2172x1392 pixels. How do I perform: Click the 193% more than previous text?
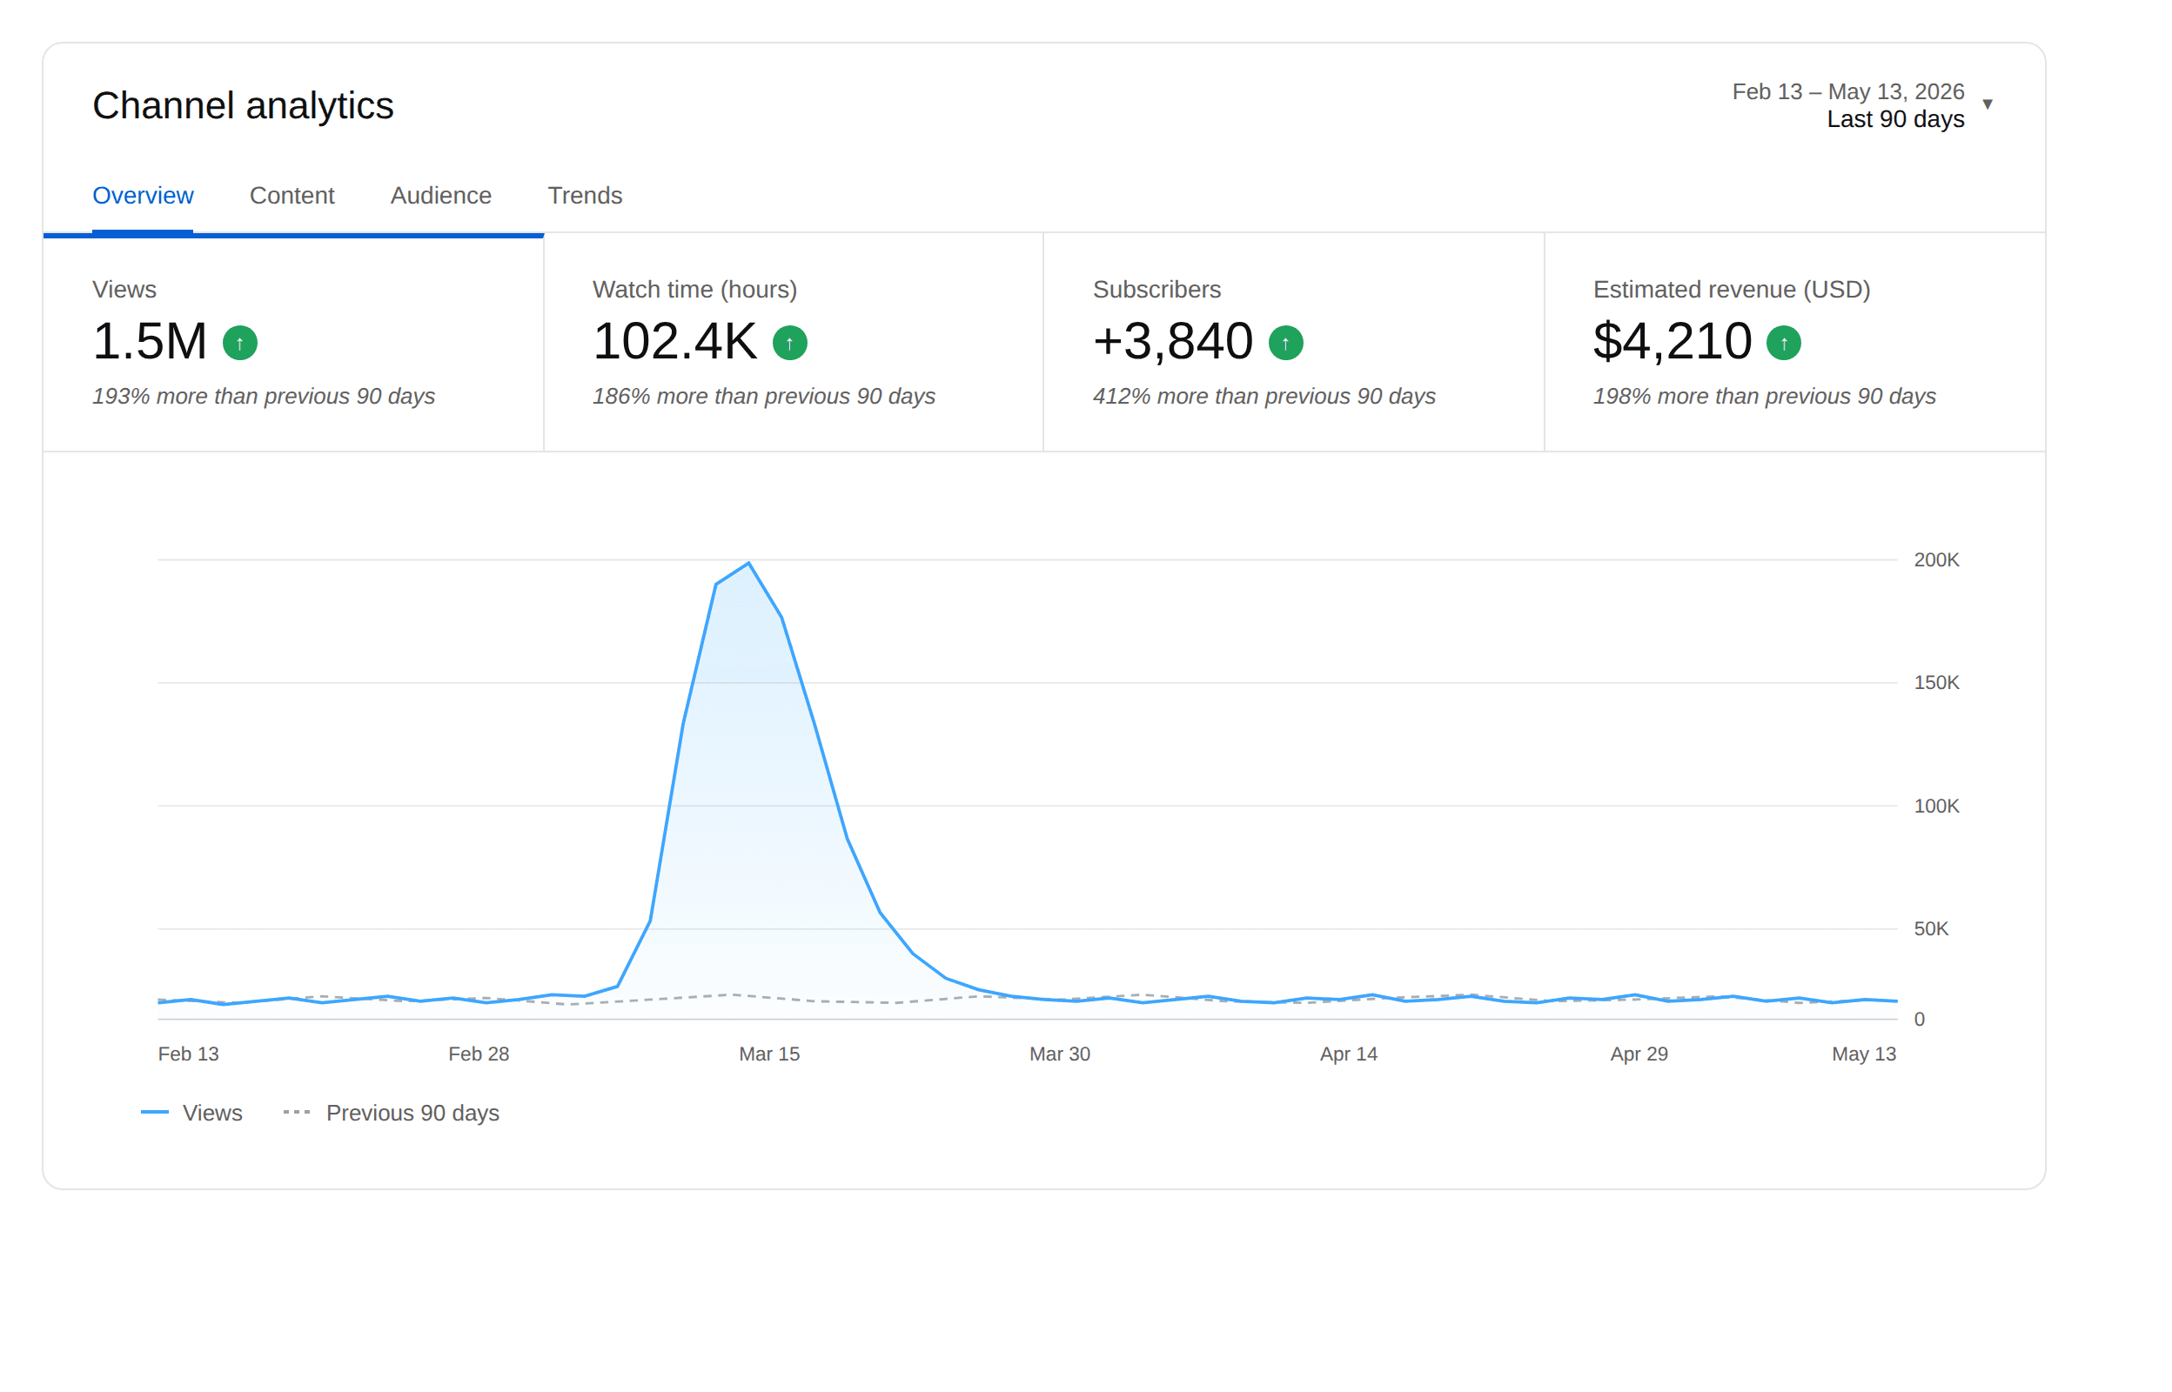point(263,396)
